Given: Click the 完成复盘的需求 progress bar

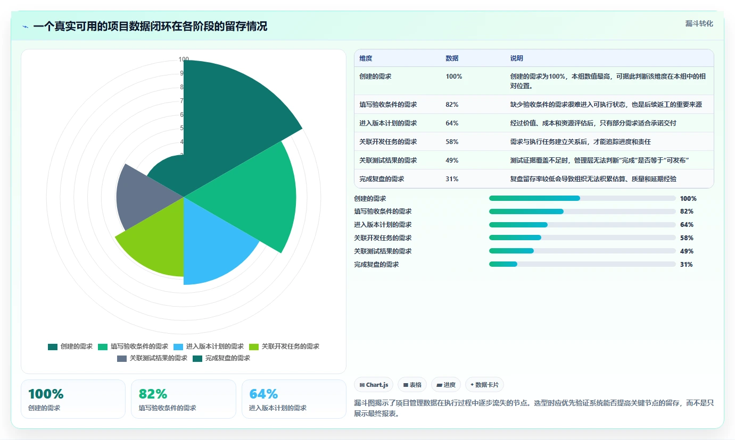Looking at the screenshot, I should click(582, 264).
